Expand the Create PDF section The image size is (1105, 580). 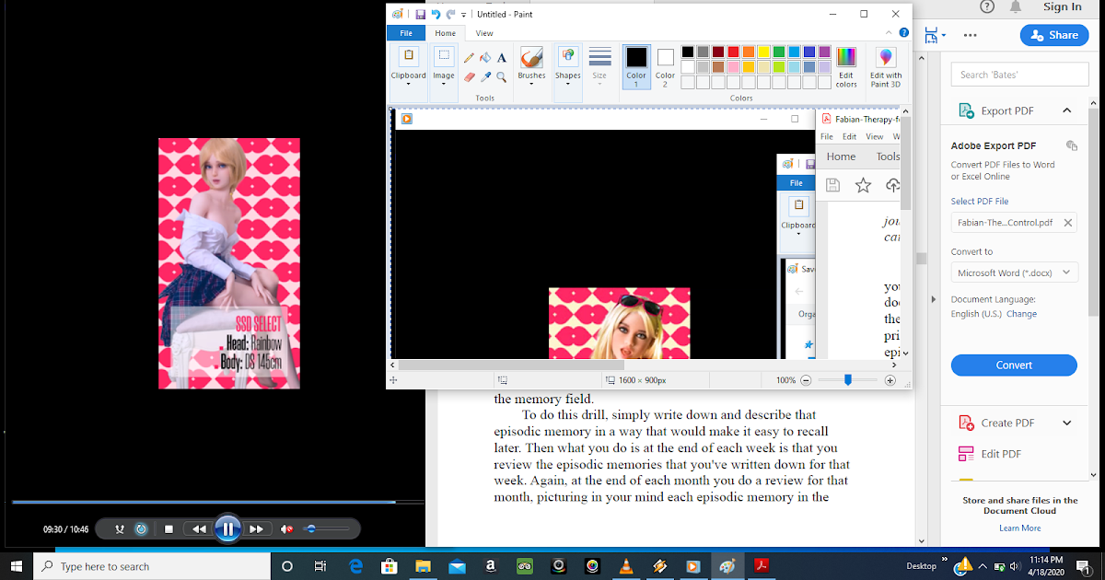(1067, 423)
